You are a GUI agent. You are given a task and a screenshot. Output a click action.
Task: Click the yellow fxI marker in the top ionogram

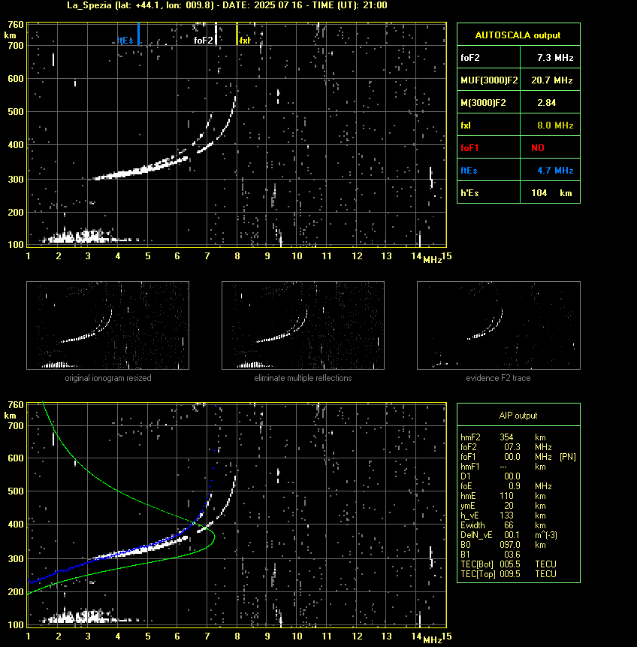tap(237, 34)
